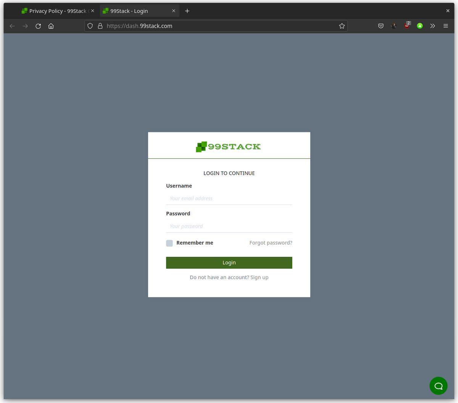Click the 99Stack logo in login card
458x403 pixels.
point(229,147)
